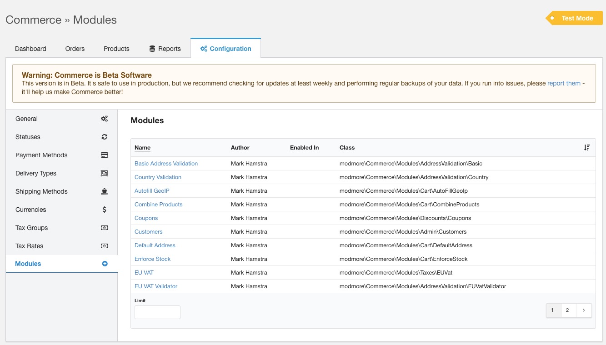Click the Author column header
606x345 pixels.
(240, 148)
